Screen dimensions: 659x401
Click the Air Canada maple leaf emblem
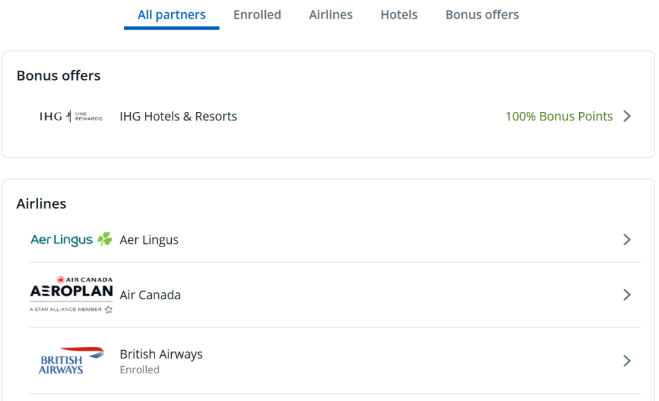tap(60, 279)
